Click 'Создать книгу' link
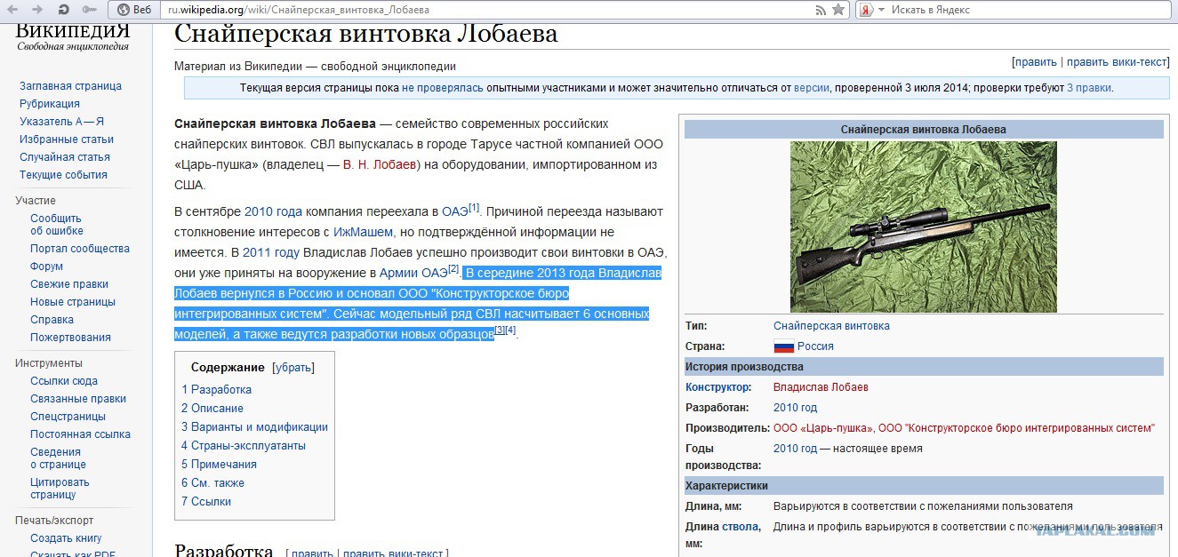Viewport: 1178px width, 557px height. click(66, 538)
